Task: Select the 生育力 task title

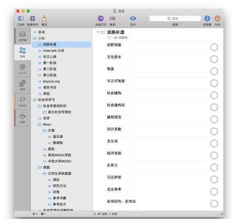Action: 112,165
